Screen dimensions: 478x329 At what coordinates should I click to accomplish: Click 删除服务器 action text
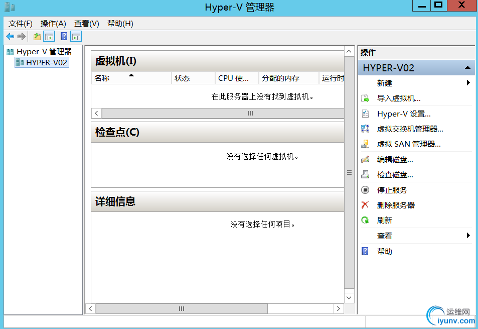tap(396, 205)
